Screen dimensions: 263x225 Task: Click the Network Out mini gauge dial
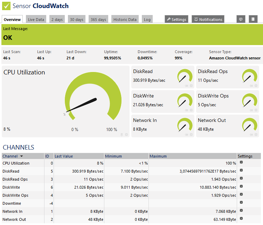tap(250, 125)
